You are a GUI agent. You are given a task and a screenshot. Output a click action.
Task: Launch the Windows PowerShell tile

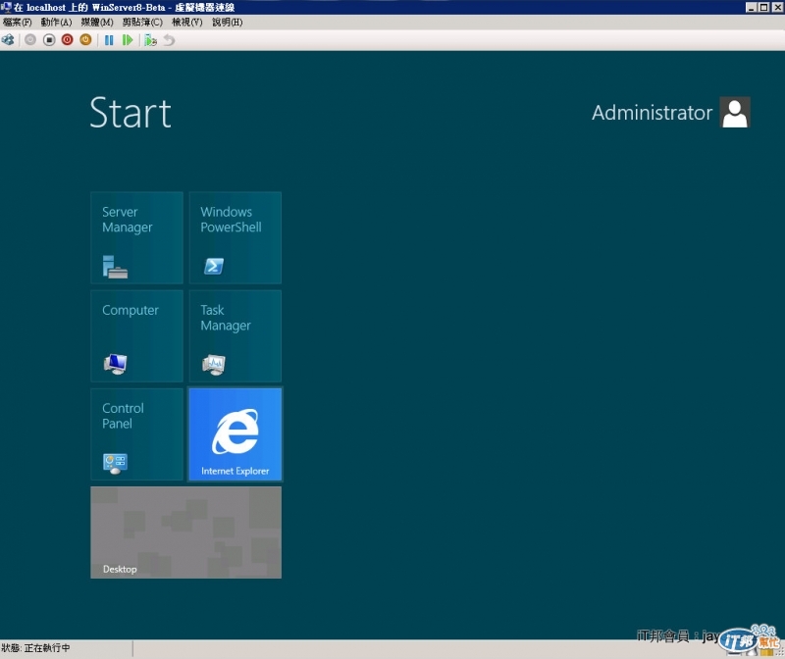coord(235,237)
